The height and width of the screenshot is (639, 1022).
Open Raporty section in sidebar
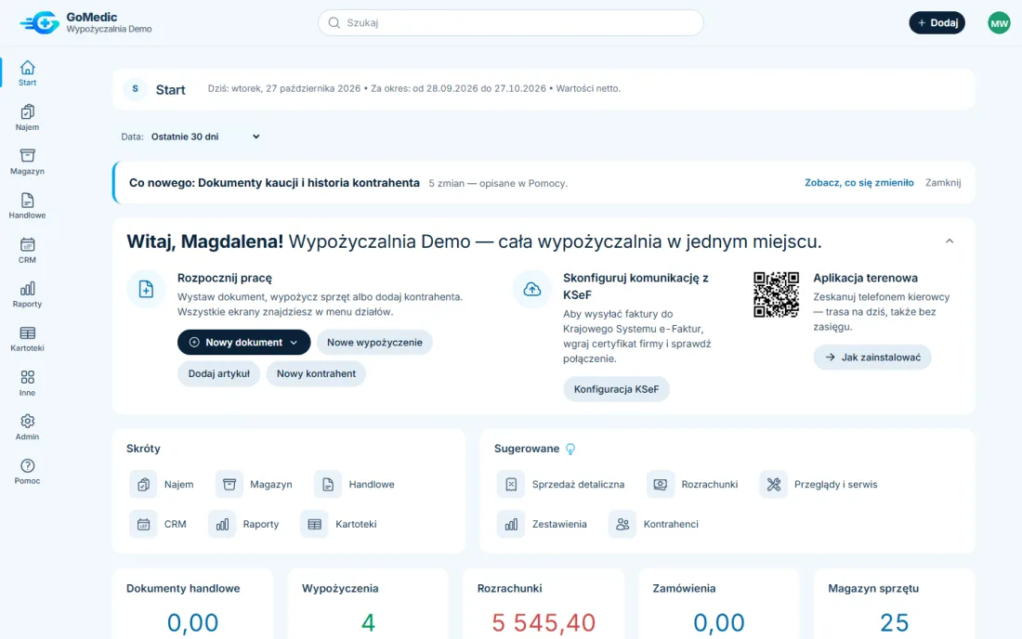tap(27, 294)
